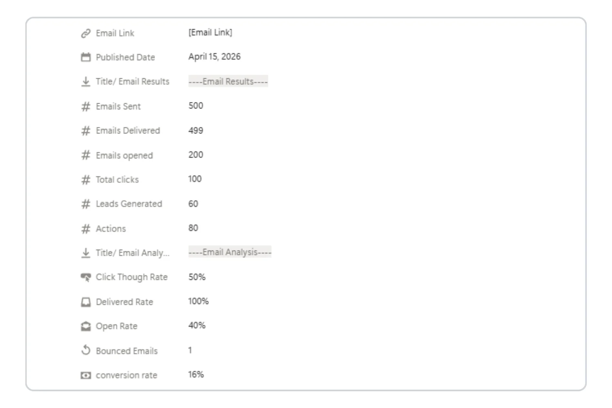Viewport: 612px width, 408px height.
Task: Click the banknote icon beside conversion rate
Action: (85, 375)
